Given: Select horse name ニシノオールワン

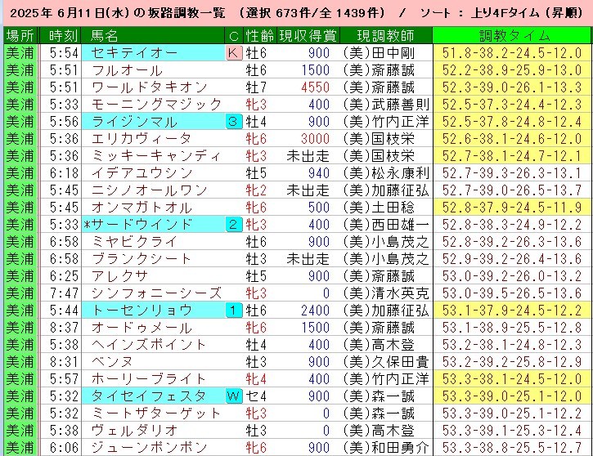Looking at the screenshot, I should tap(150, 190).
